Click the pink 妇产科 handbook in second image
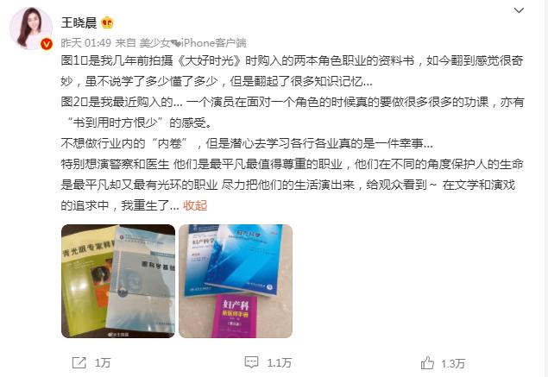This screenshot has height=377, width=548. 236,317
